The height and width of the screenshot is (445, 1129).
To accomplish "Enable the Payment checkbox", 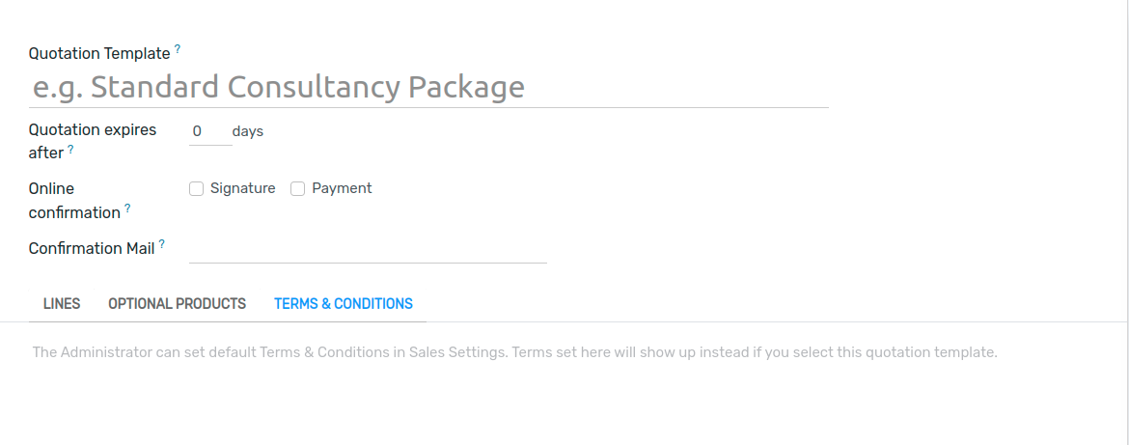I will (298, 189).
